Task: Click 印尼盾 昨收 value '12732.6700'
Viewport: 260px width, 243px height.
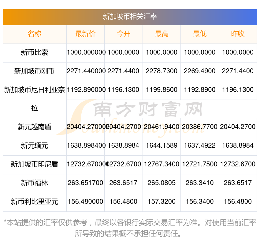Action: tap(238, 164)
